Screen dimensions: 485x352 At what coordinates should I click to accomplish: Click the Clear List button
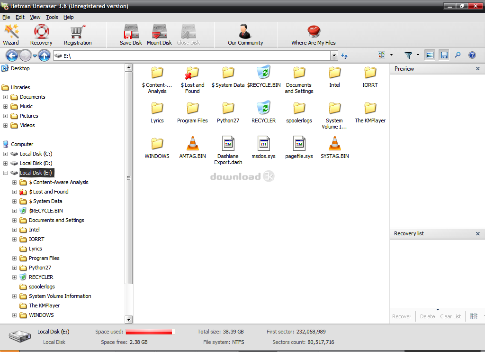coord(450,316)
